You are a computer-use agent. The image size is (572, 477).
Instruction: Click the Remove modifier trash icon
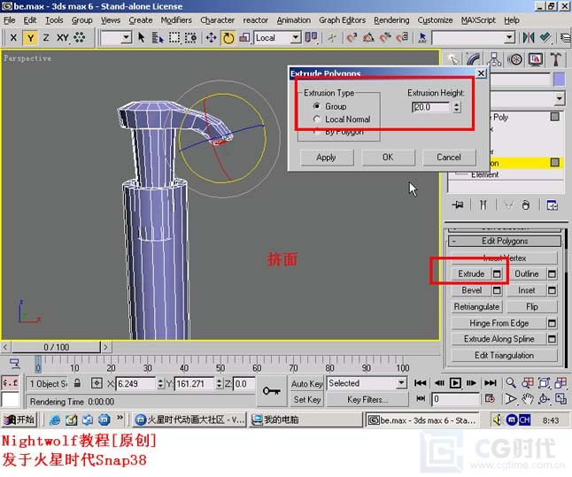(x=526, y=205)
